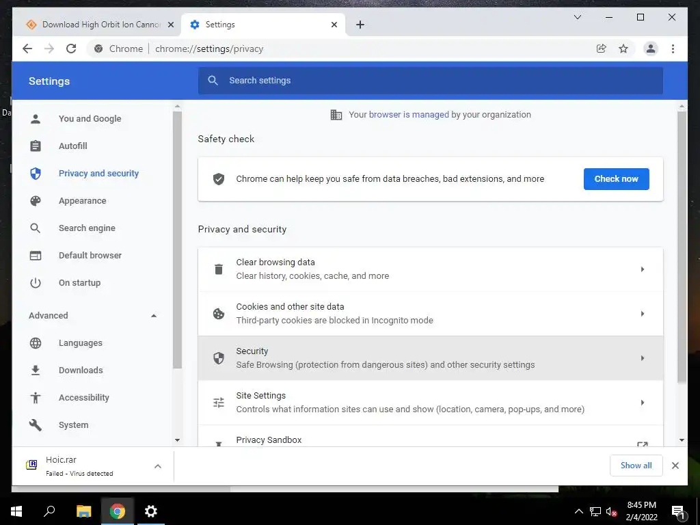Screen dimensions: 700x525
Task: Open the 'browser is managed' link
Action: point(409,115)
